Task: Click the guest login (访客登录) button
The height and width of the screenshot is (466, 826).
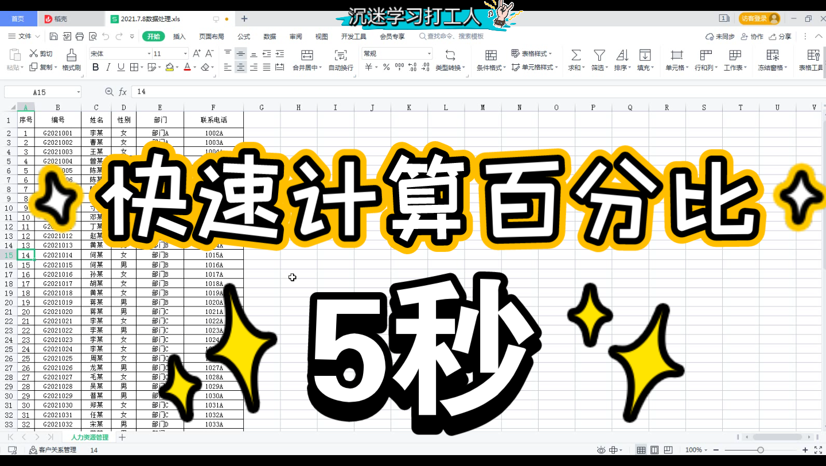Action: 759,18
